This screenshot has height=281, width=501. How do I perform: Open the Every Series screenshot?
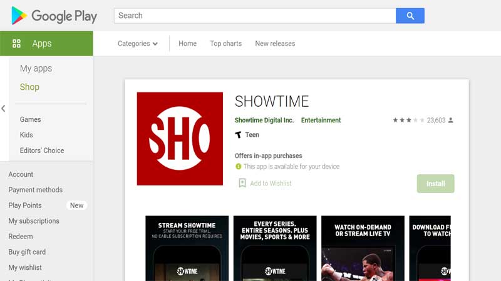click(275, 248)
